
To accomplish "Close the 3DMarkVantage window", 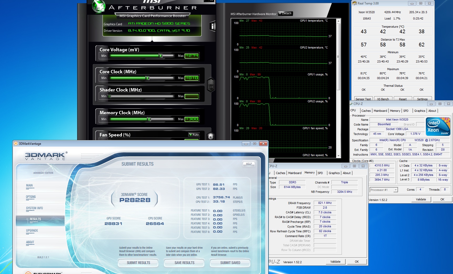I will tap(263, 144).
